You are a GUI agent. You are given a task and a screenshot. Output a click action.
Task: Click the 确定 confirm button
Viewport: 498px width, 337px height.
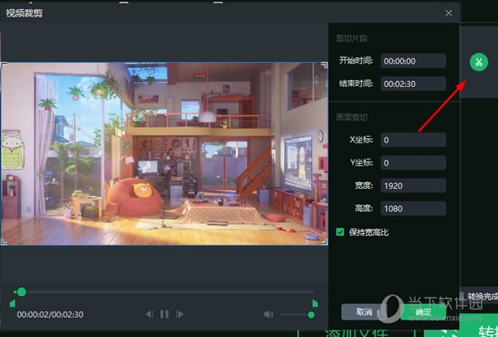tap(423, 312)
